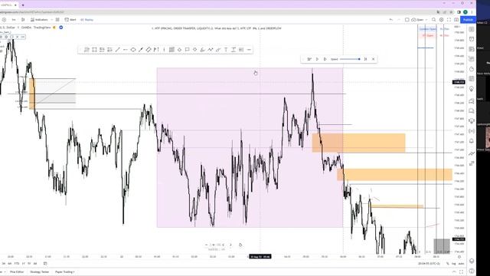
Task: Create a new Alert
Action: click(x=70, y=20)
